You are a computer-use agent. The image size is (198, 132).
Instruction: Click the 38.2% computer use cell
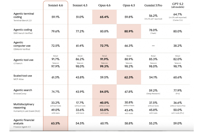click(177, 45)
